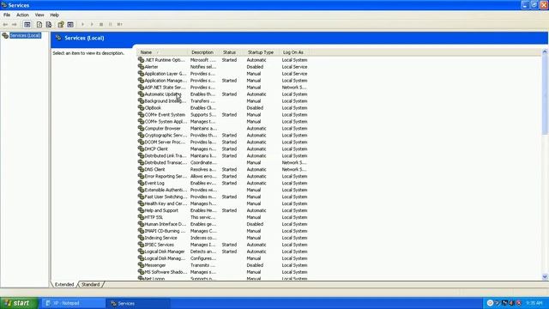This screenshot has height=309, width=549.
Task: Click the Export List toolbar icon
Action: [x=49, y=25]
